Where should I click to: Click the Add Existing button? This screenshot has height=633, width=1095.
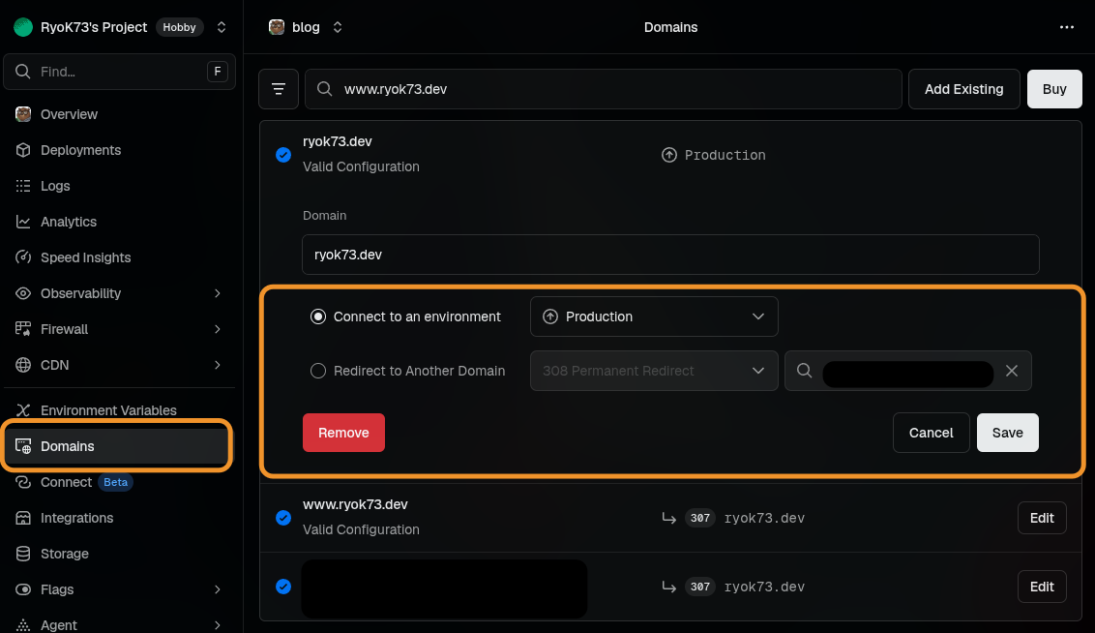[963, 89]
